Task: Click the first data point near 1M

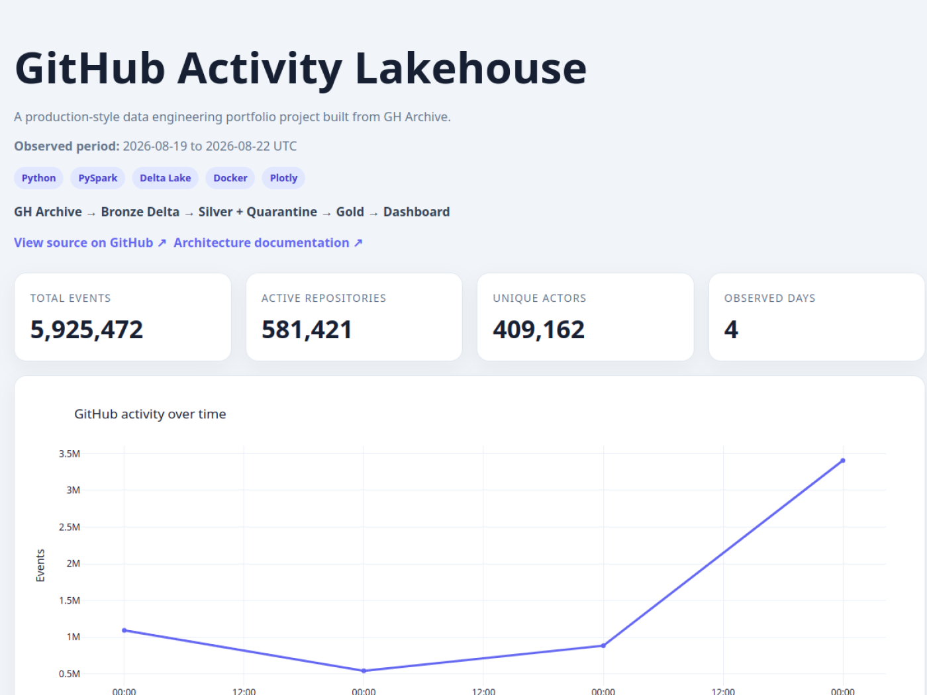Action: pos(124,630)
